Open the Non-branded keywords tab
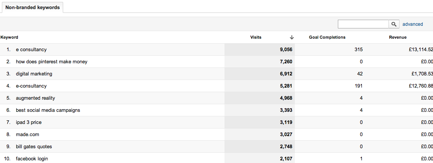This screenshot has width=433, height=163. tap(32, 8)
